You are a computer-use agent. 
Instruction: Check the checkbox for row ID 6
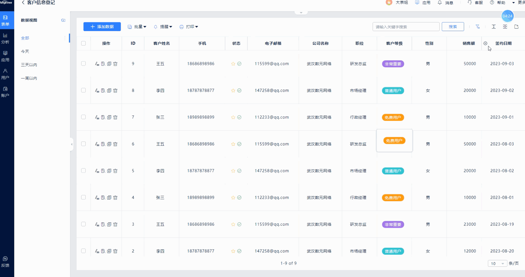pyautogui.click(x=84, y=144)
